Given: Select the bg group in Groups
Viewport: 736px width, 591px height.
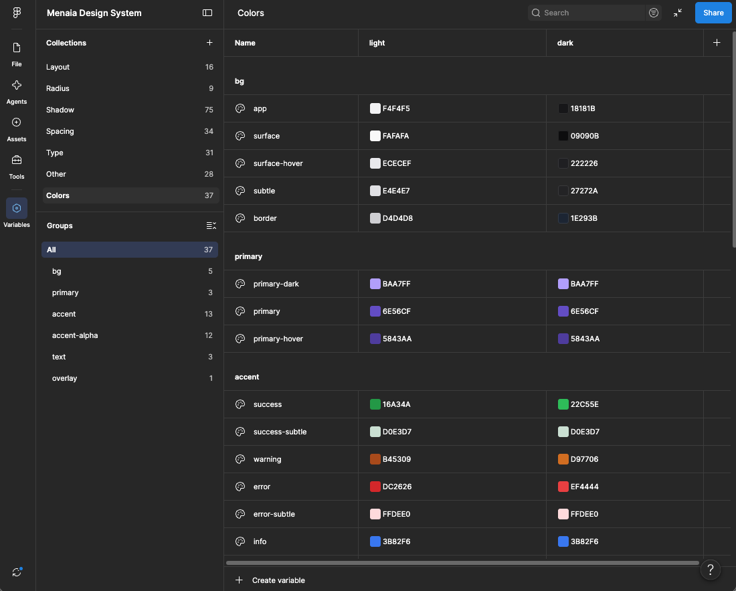Looking at the screenshot, I should pyautogui.click(x=130, y=271).
